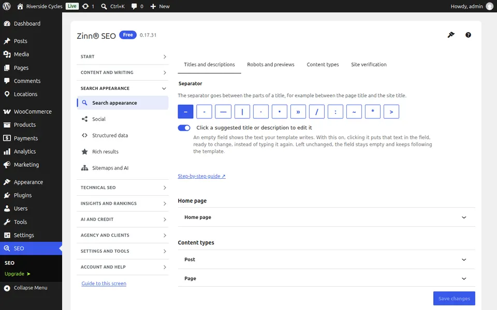497x310 pixels.
Task: Open Sitemaps and AI in the SEO submenu
Action: (x=123, y=168)
